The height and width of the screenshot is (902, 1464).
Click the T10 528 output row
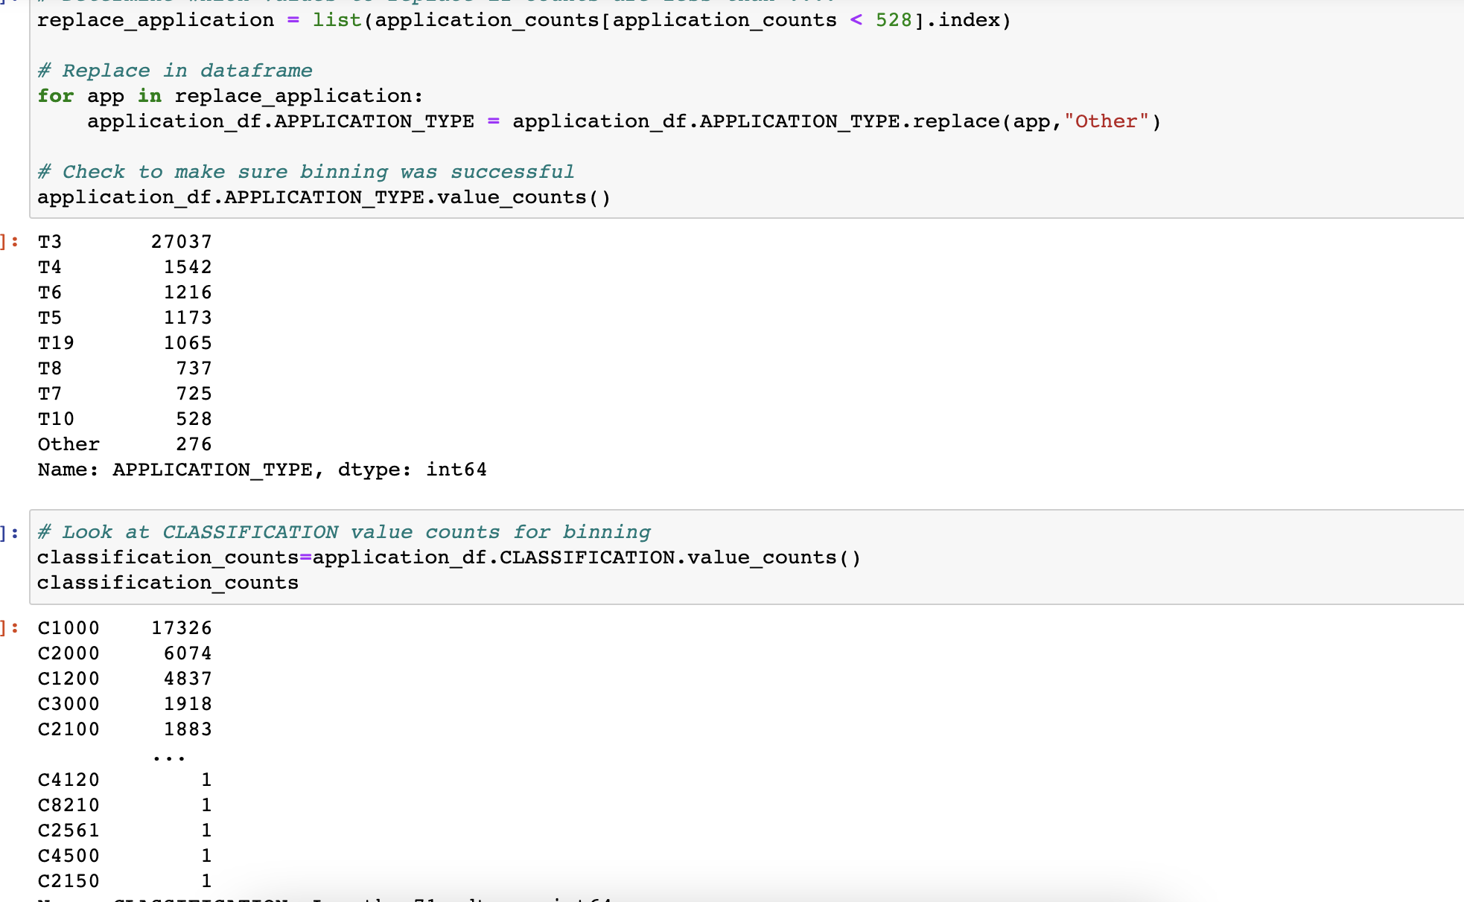tap(125, 419)
